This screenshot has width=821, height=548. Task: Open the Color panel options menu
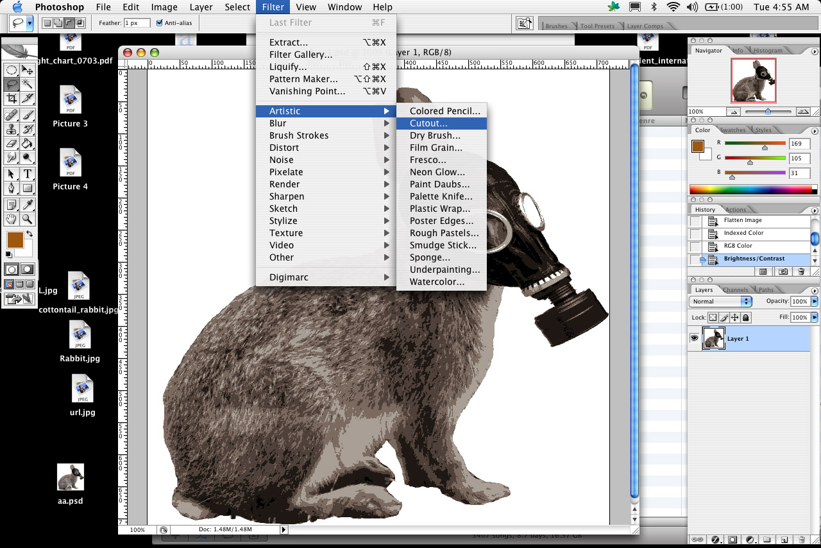(x=815, y=130)
